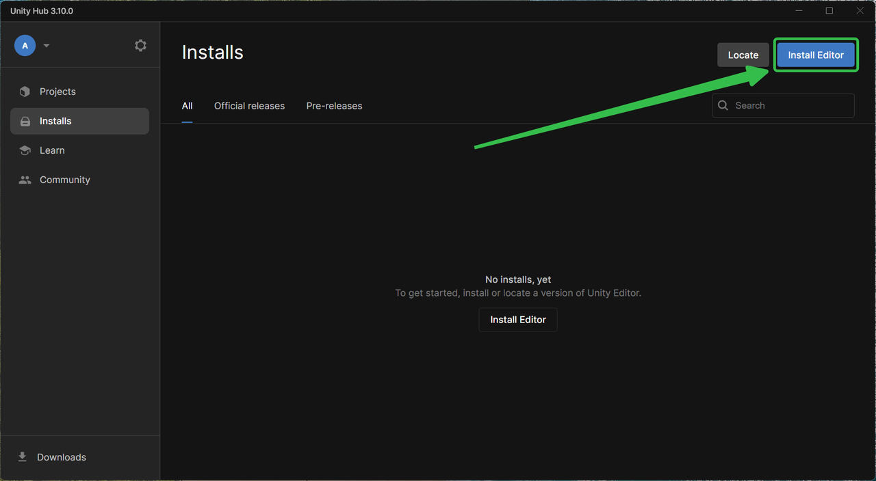Open Projects from the sidebar menu
This screenshot has width=876, height=481.
click(57, 91)
